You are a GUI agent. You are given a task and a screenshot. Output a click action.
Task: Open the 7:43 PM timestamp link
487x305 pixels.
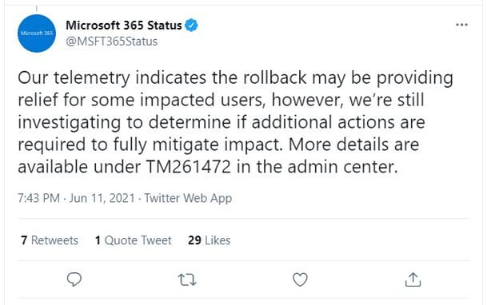[x=38, y=198]
